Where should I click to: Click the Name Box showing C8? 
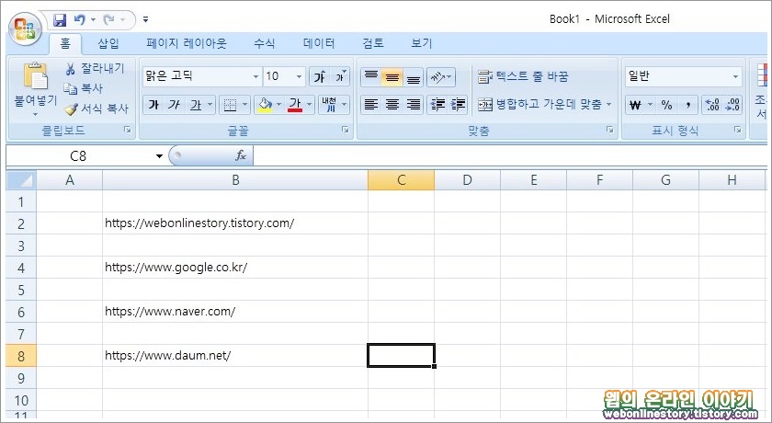pos(79,156)
